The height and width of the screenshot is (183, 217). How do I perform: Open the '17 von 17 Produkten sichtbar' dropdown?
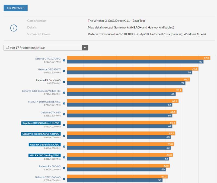click(43, 48)
